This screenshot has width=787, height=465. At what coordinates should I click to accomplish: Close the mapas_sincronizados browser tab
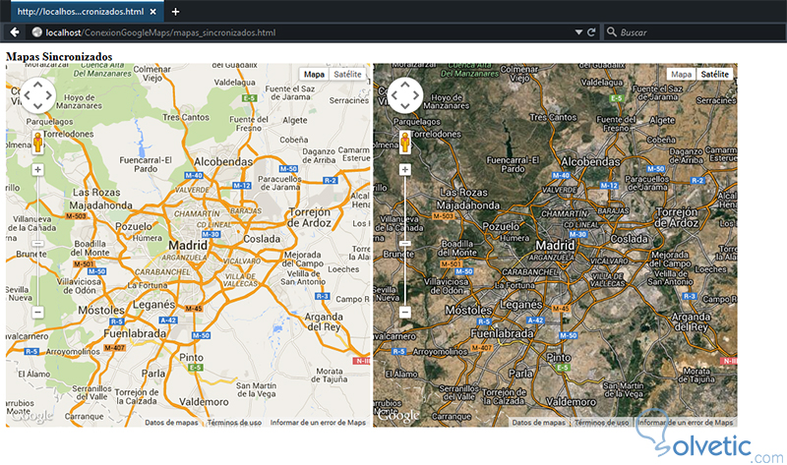pyautogui.click(x=152, y=12)
